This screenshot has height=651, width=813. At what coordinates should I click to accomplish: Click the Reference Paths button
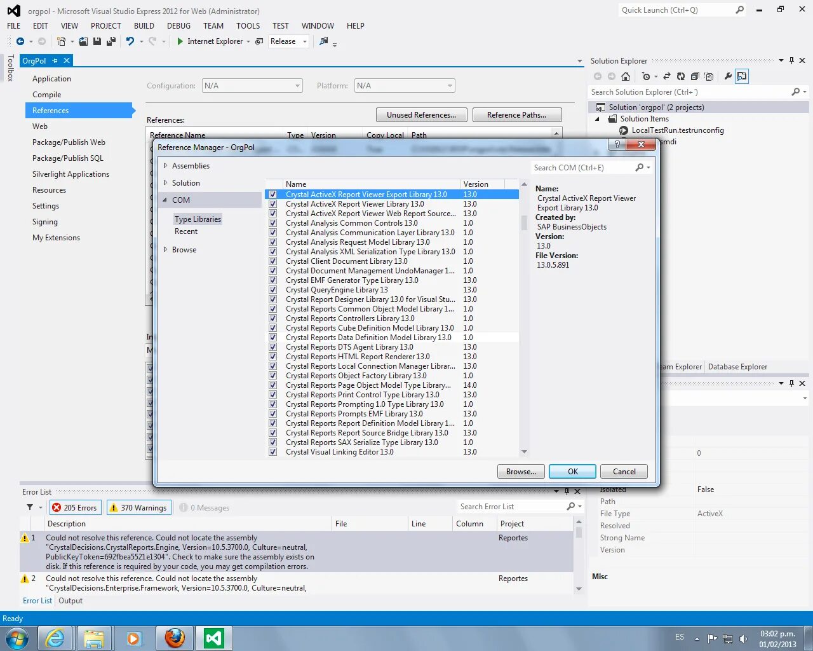517,115
